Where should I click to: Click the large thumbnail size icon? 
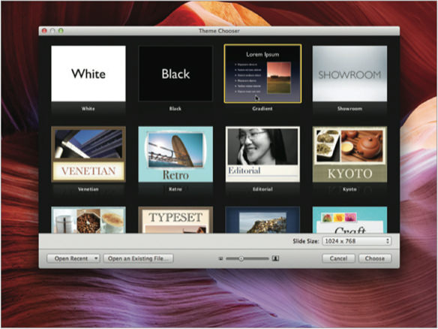(275, 258)
